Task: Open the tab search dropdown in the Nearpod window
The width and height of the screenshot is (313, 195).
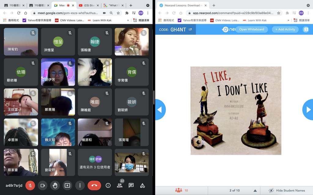Action: click(x=308, y=5)
